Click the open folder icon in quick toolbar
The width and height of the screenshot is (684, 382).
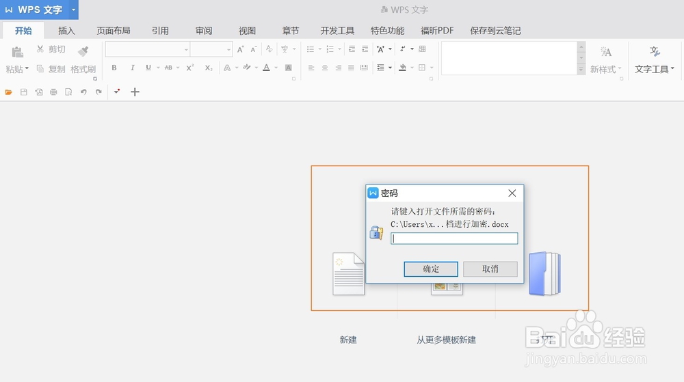(8, 92)
